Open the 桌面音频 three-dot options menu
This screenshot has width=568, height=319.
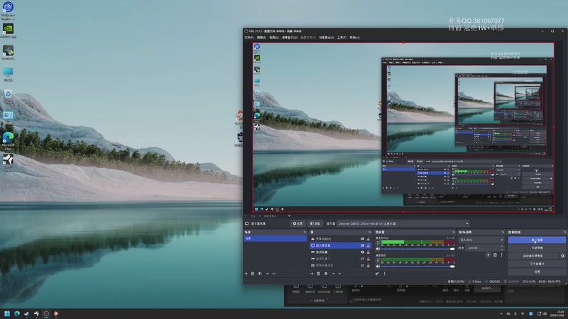tap(378, 260)
